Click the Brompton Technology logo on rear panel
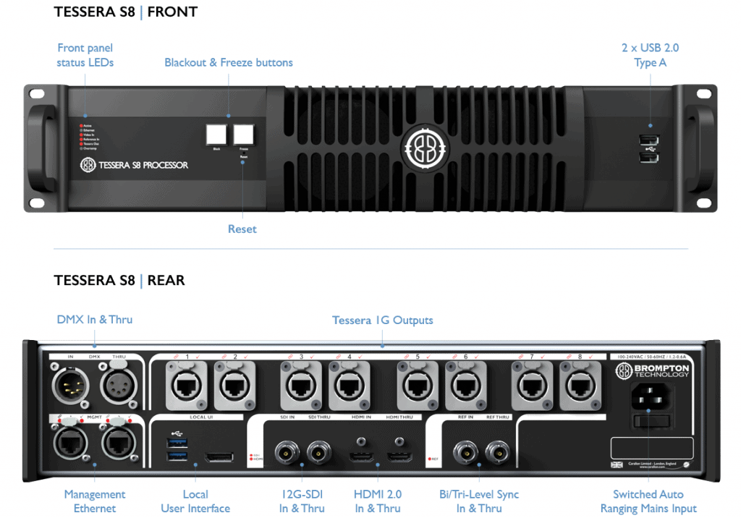The width and height of the screenshot is (741, 518). pyautogui.click(x=652, y=372)
